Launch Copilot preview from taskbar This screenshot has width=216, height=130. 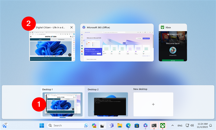coord(94,125)
